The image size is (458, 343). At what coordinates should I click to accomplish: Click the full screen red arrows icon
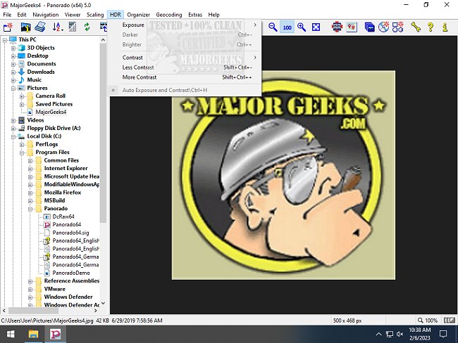point(337,27)
